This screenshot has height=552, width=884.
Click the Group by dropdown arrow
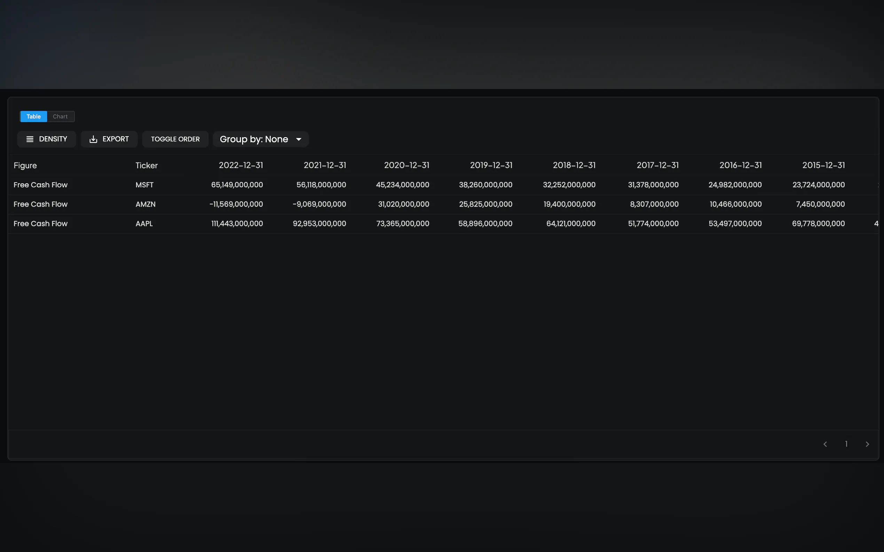point(299,139)
